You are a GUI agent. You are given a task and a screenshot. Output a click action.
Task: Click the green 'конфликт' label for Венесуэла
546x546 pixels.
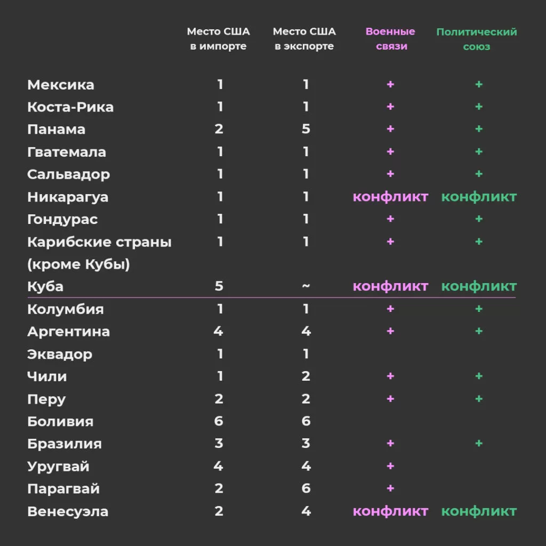(x=479, y=511)
